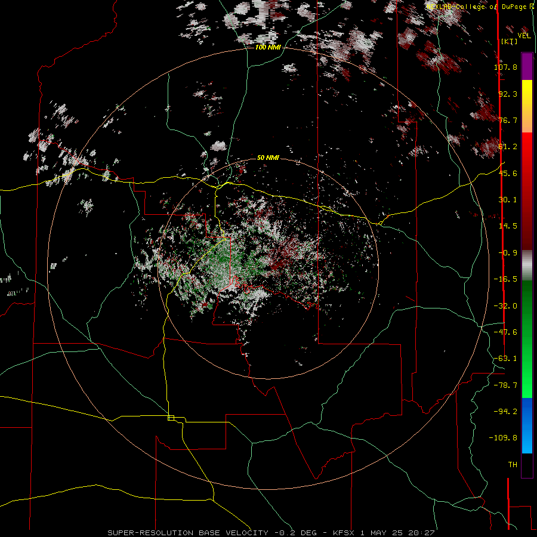Click the Super-Resolution Base Velocity caption
Screen dimensions: 537x537
tap(271, 533)
